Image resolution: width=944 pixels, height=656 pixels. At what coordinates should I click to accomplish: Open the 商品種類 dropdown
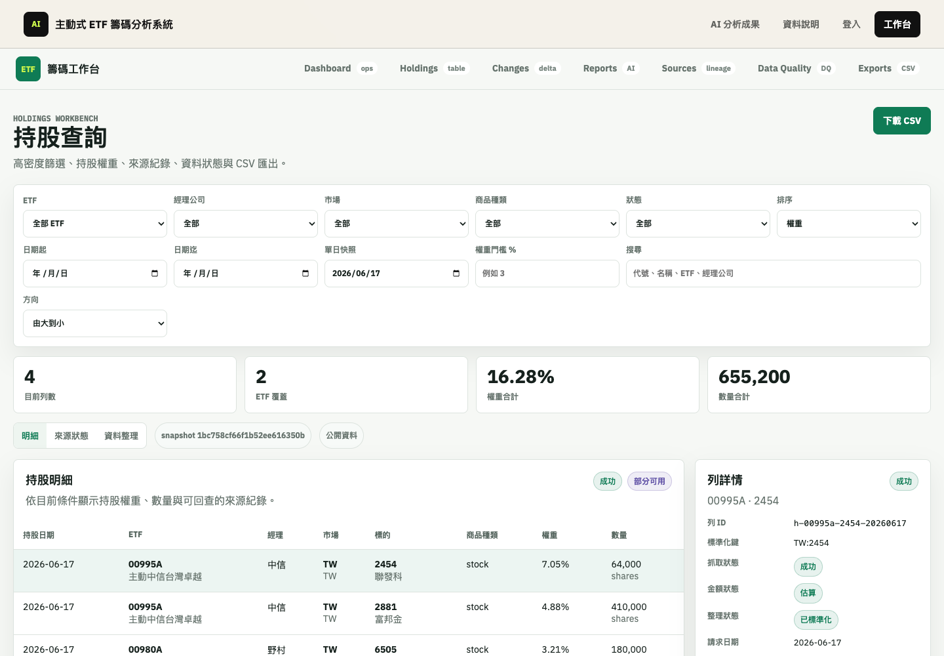pyautogui.click(x=547, y=224)
